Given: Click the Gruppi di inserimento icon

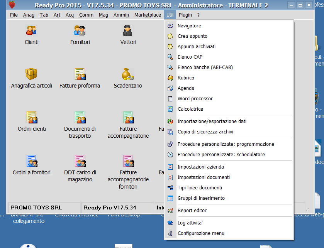Looking at the screenshot, I should [x=170, y=198].
